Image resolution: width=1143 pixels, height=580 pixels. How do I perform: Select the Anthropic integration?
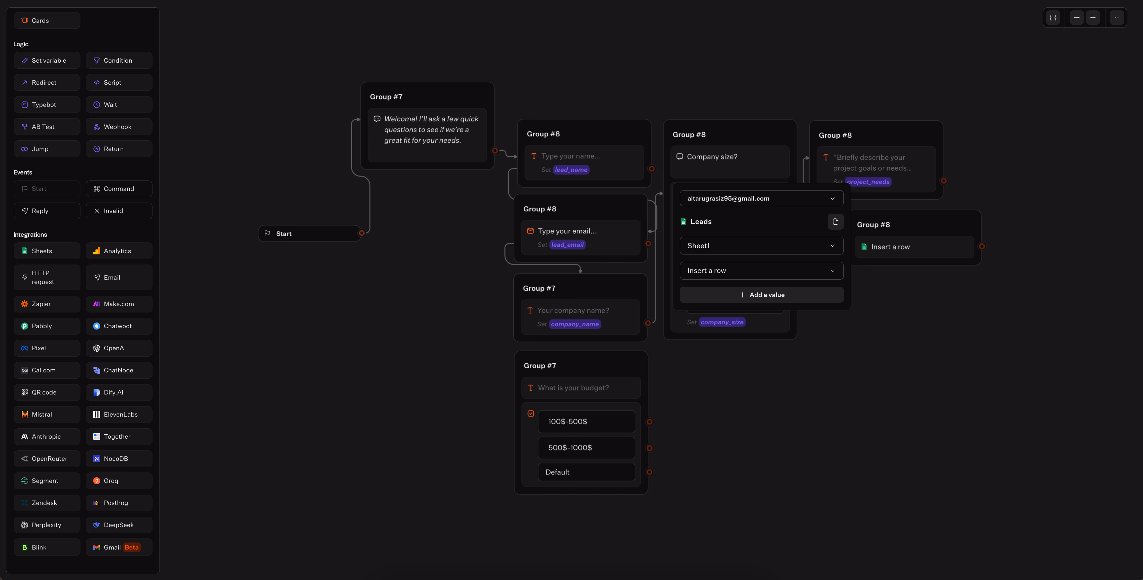coord(47,436)
